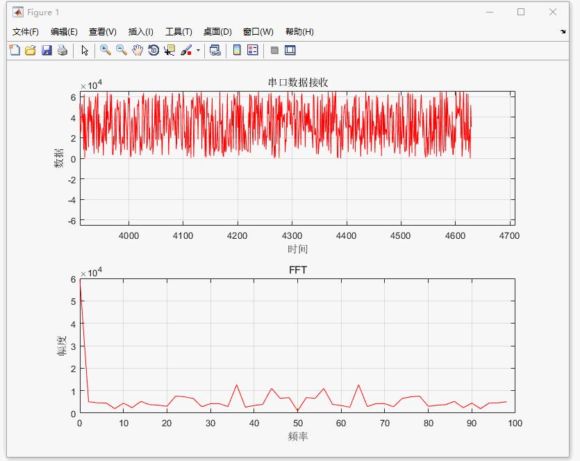Open the 工具(T) menu

point(179,32)
